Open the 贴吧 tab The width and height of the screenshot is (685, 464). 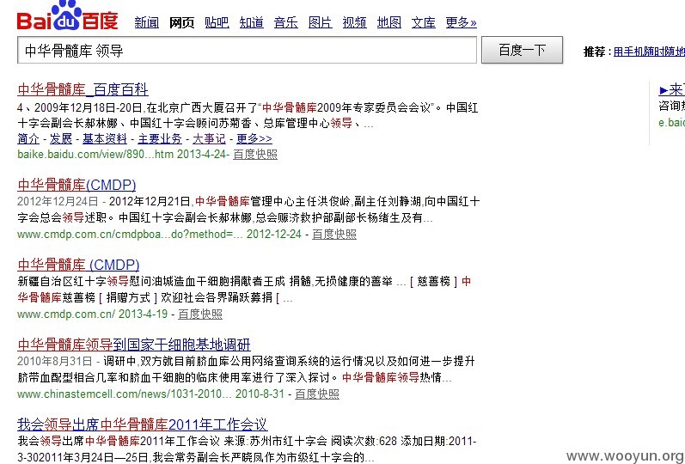pos(217,22)
